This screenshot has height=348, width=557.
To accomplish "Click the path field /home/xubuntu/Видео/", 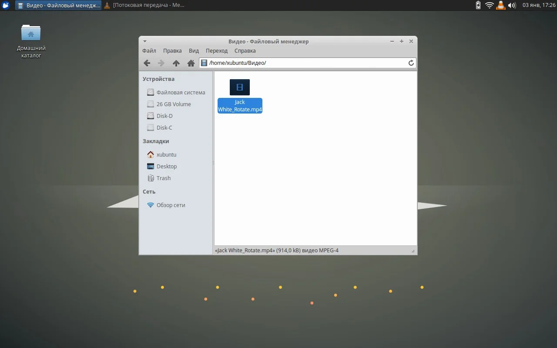I will [x=308, y=63].
